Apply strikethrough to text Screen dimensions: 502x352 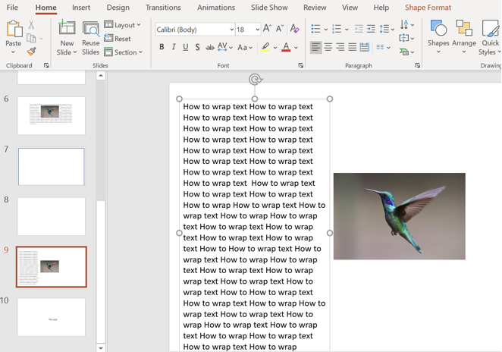point(210,48)
